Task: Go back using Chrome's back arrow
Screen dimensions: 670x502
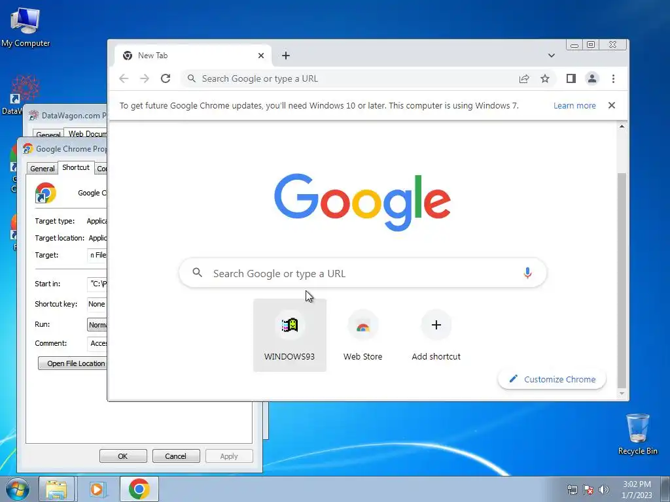Action: [x=124, y=78]
